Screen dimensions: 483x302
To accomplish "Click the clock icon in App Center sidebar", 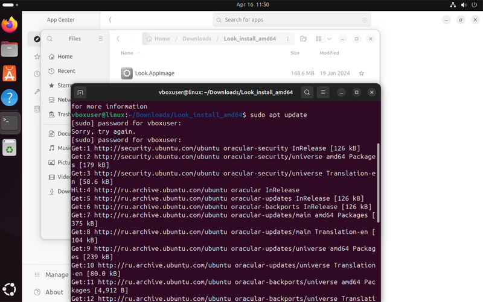I will [x=37, y=74].
